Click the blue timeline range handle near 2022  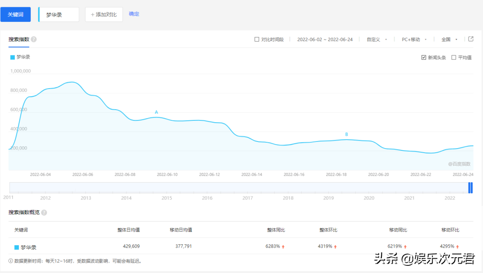[470, 188]
